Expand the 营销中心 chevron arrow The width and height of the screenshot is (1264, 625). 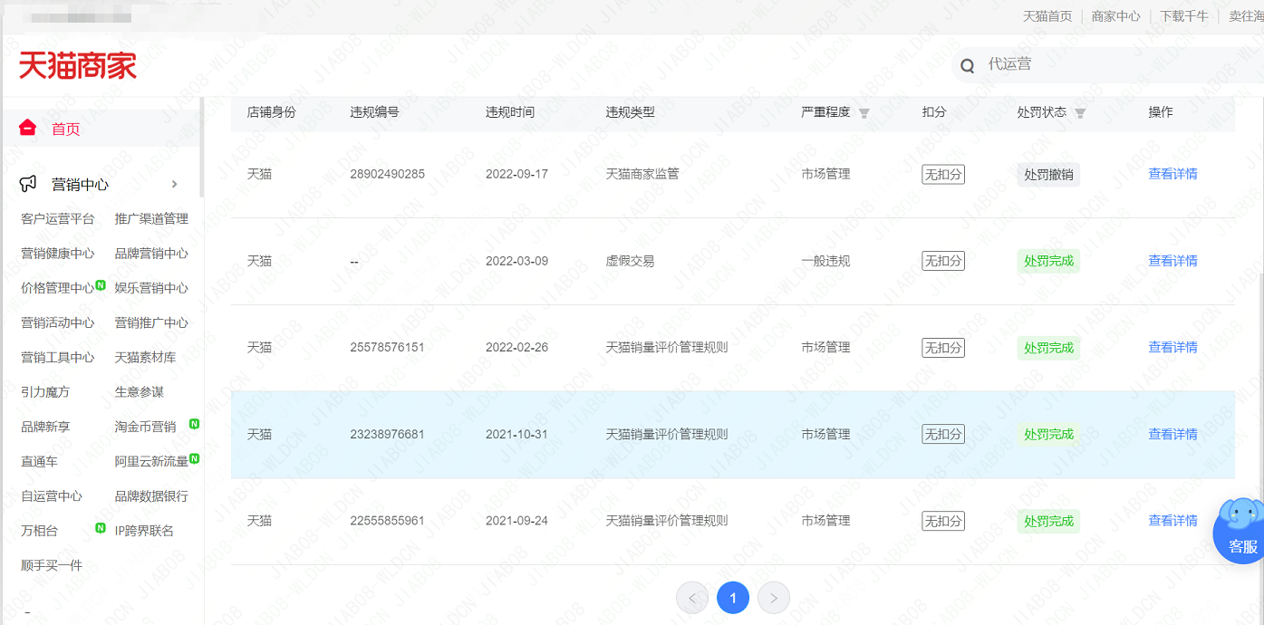click(x=175, y=184)
